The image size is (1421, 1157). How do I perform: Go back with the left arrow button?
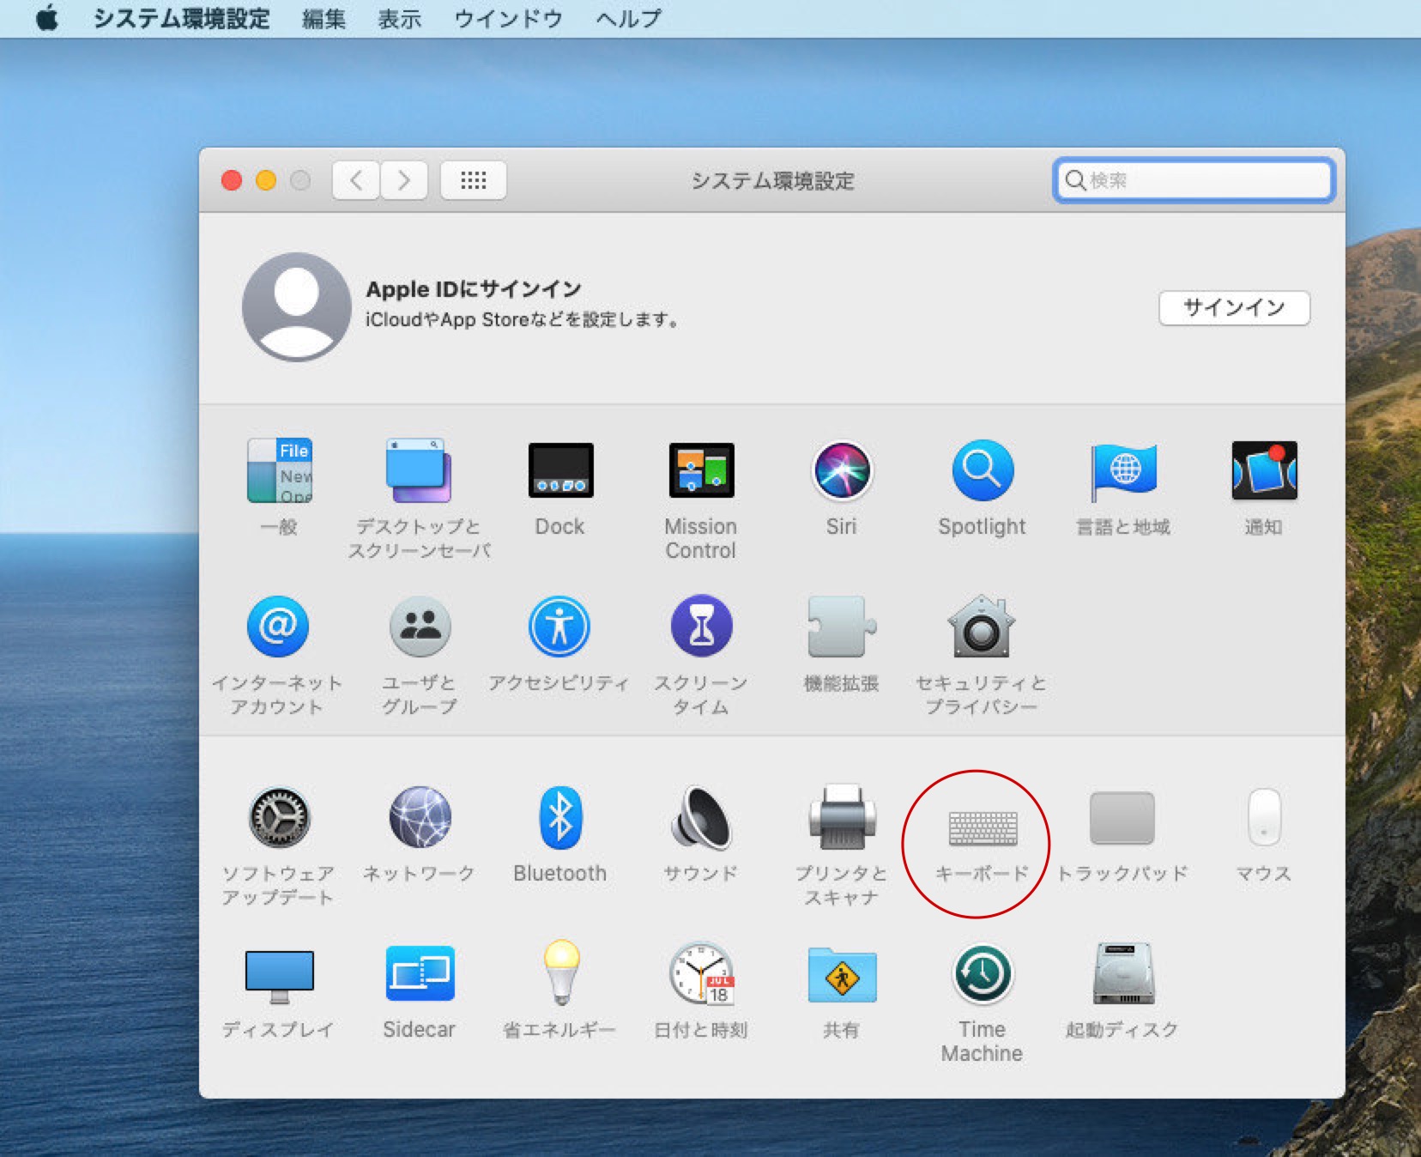(356, 180)
